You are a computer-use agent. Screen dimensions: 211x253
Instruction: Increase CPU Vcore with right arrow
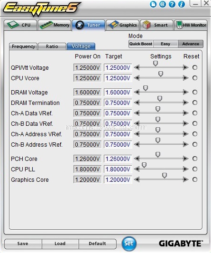point(186,78)
